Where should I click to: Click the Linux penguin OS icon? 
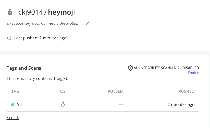click(63, 104)
